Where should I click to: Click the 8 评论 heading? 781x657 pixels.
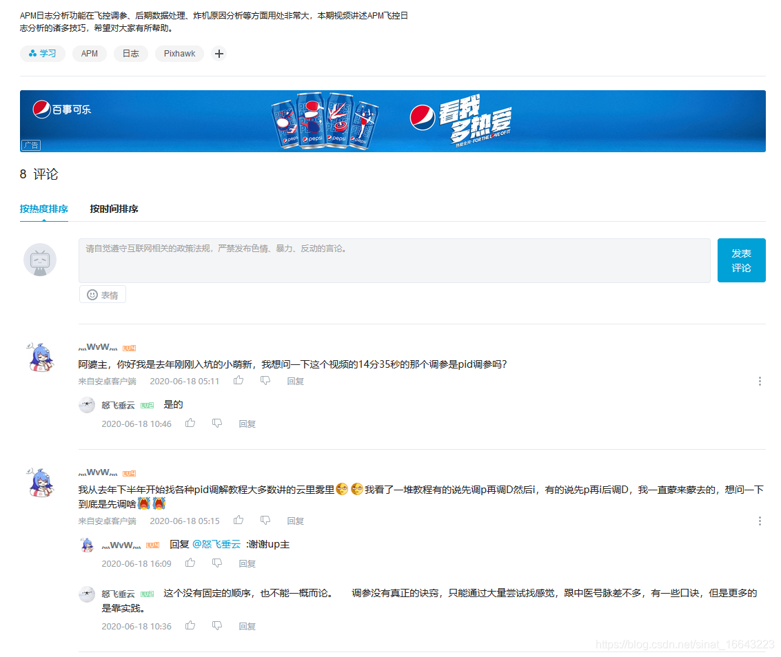pyautogui.click(x=39, y=174)
